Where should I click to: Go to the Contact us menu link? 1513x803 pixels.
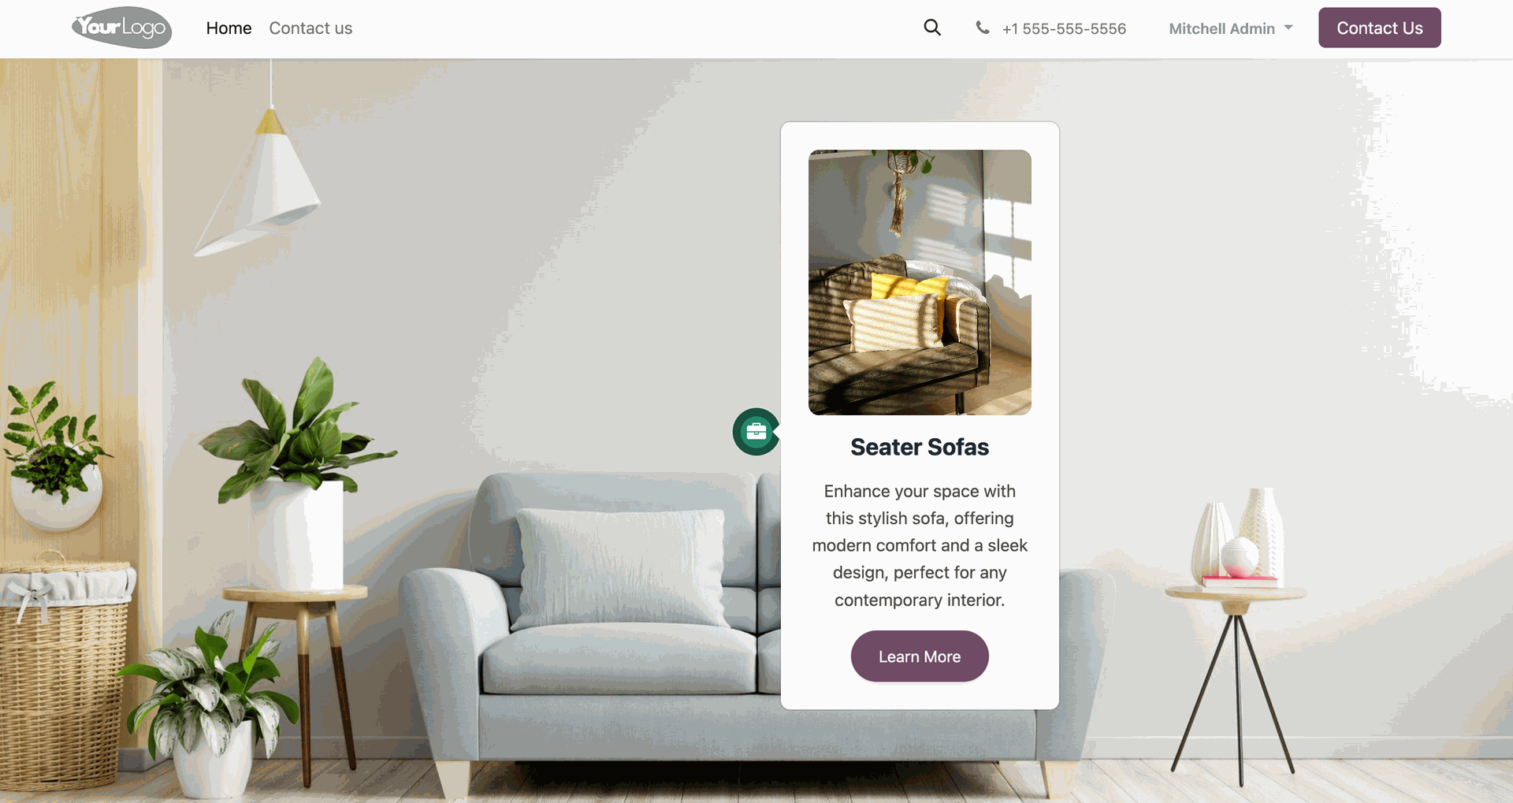tap(310, 28)
